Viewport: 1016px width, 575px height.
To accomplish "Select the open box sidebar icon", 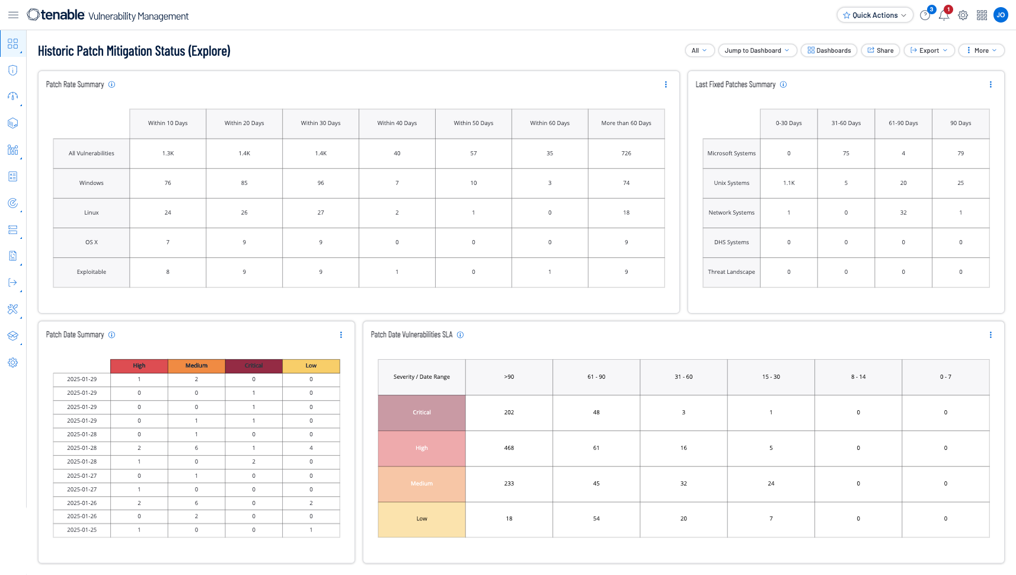I will [13, 336].
